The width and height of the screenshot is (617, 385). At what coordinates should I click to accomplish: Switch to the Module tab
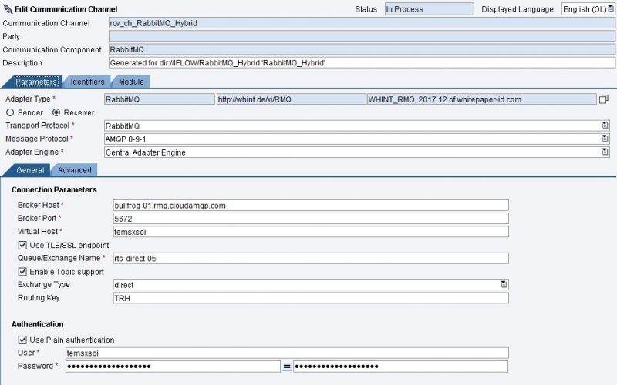click(x=131, y=82)
